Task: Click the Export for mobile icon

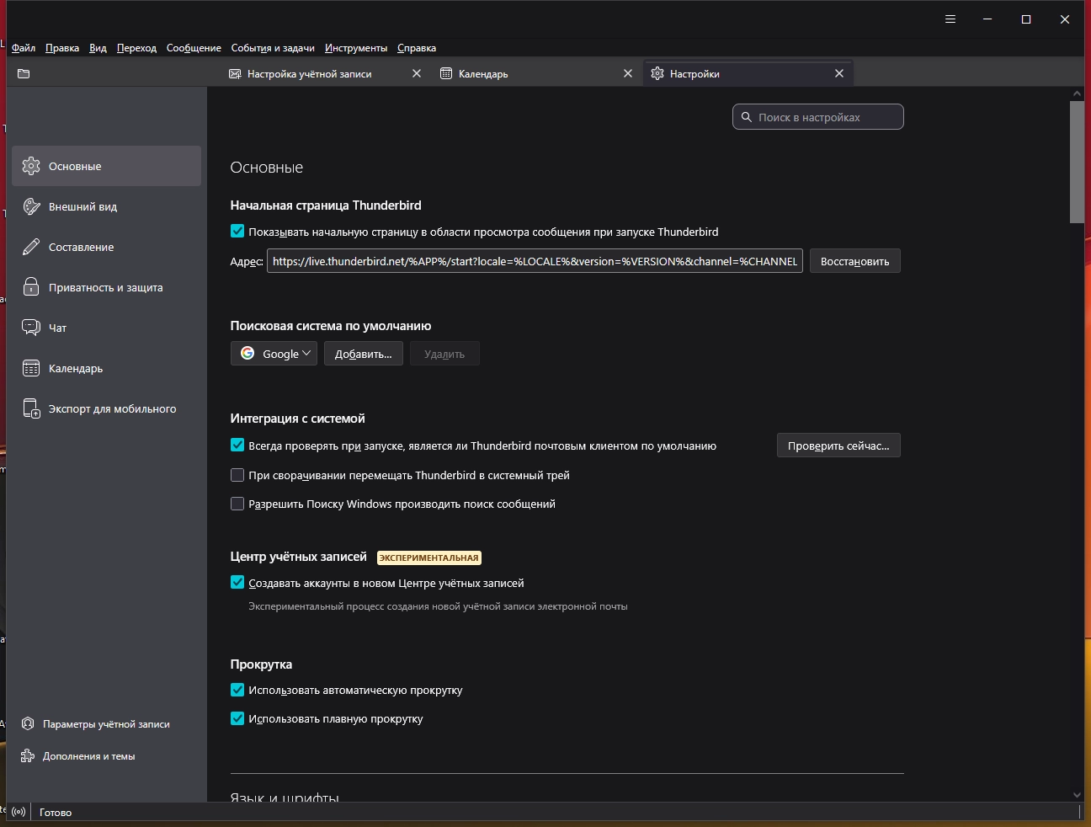Action: [31, 408]
